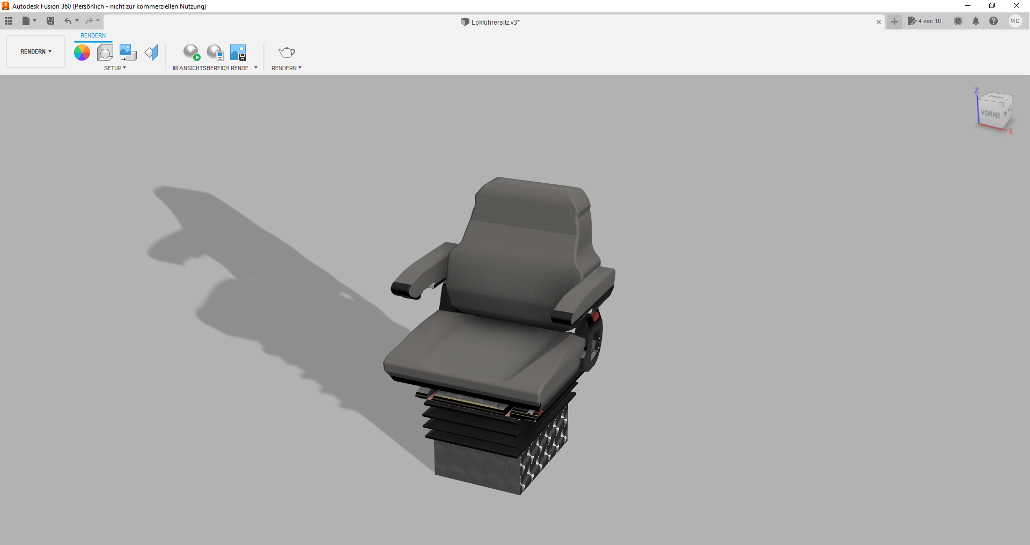Open the RENDERN workspace dropdown
Screen dimensions: 1030x545
pos(36,51)
